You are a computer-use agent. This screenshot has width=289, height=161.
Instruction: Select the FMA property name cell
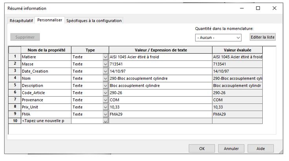(x=46, y=114)
